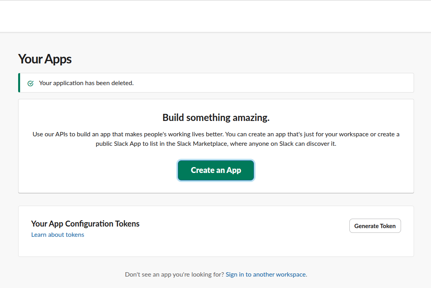
Task: Click the green success checkmark icon
Action: (30, 83)
